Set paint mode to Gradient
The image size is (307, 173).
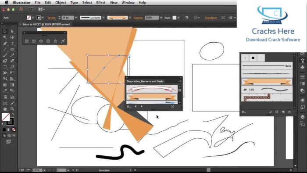pyautogui.click(x=9, y=130)
